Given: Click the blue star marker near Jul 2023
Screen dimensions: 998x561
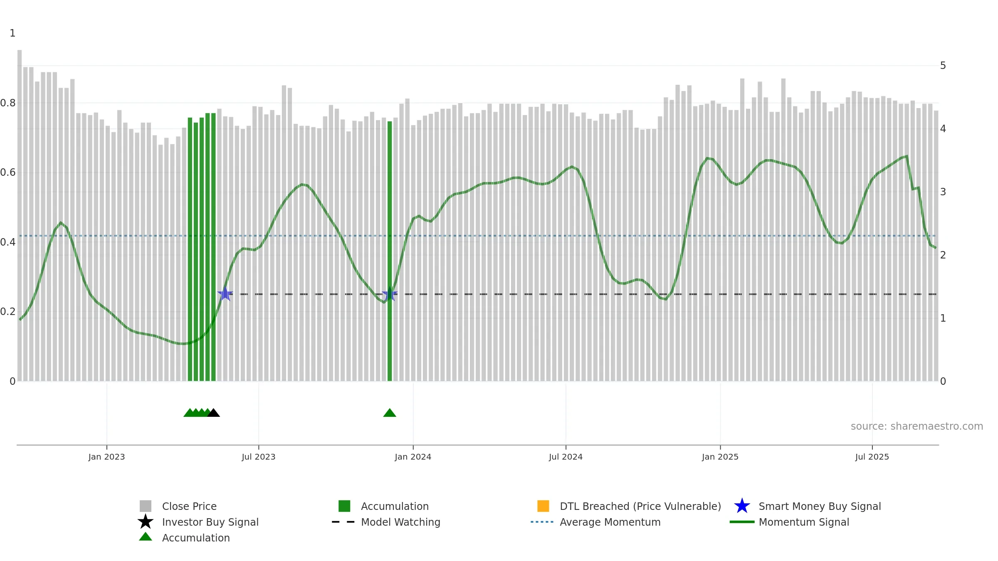Looking at the screenshot, I should 225,294.
